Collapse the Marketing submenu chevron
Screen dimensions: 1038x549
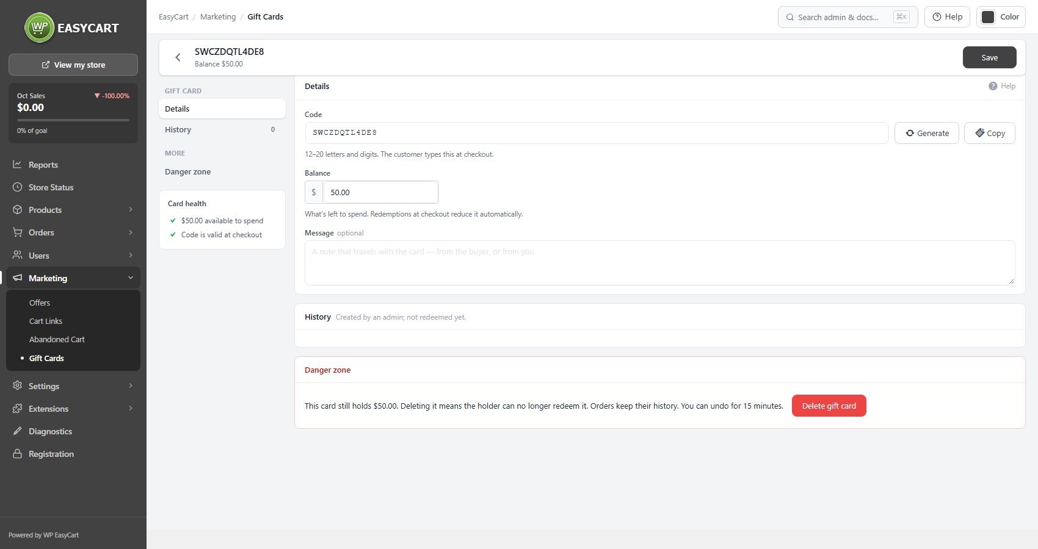click(x=131, y=278)
